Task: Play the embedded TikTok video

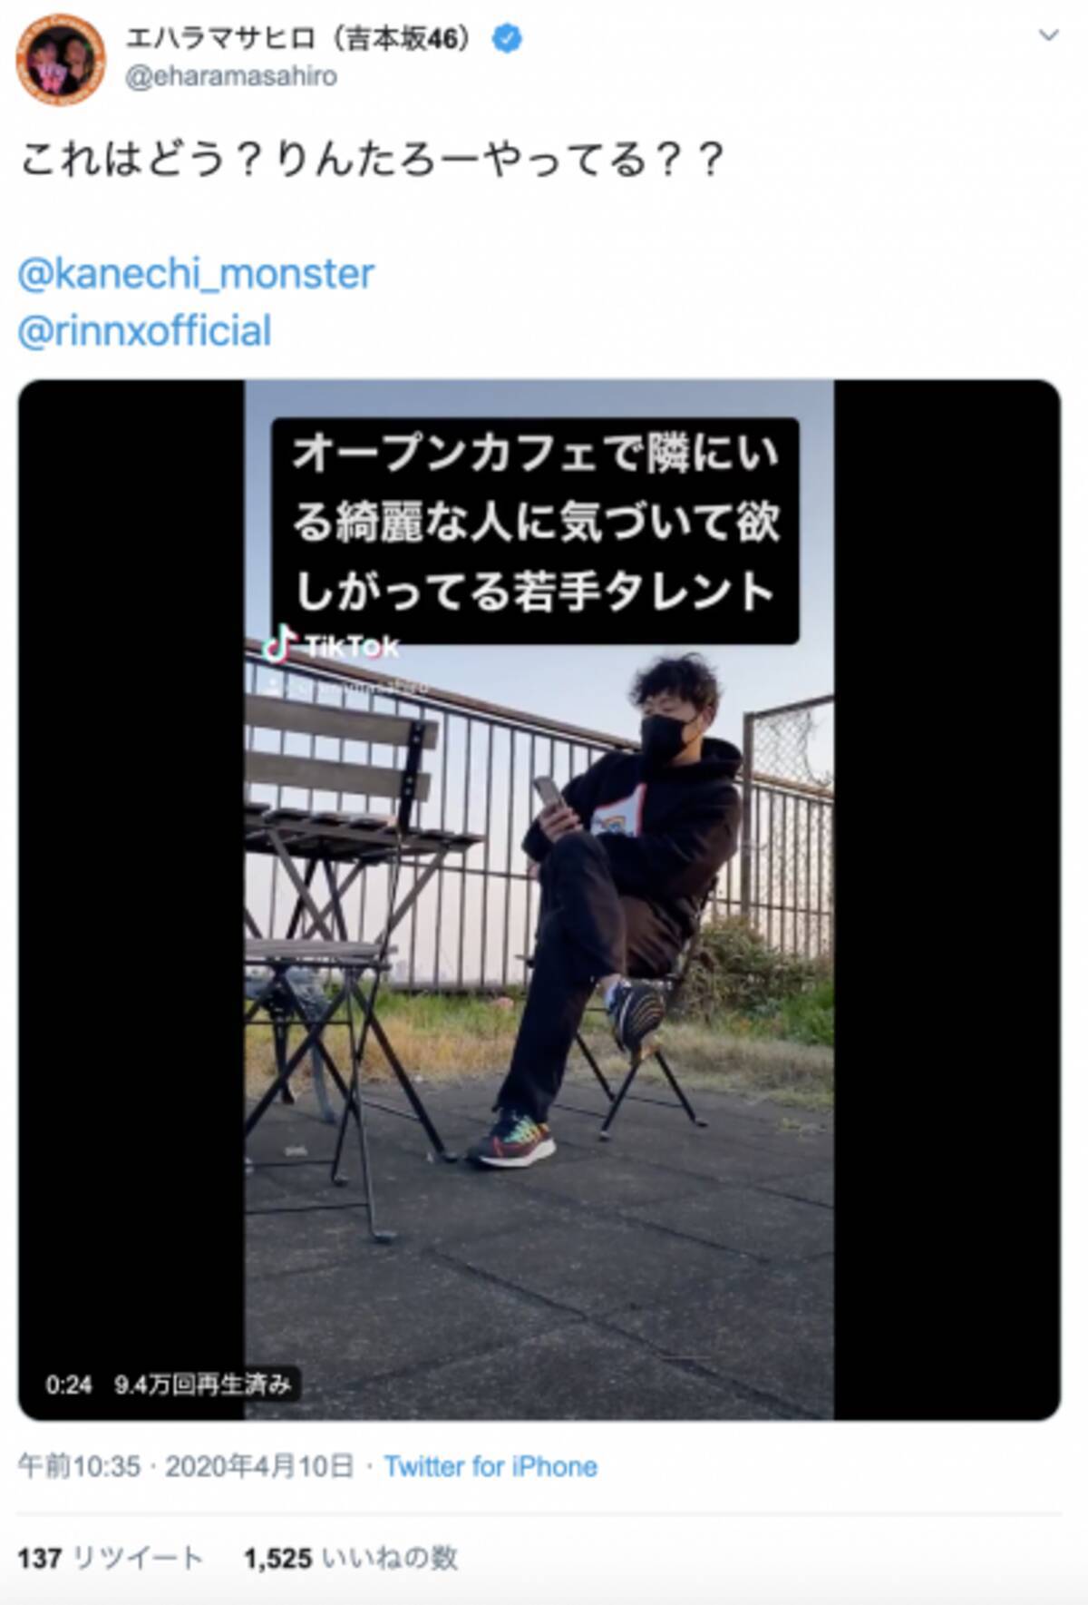Action: pyautogui.click(x=539, y=899)
